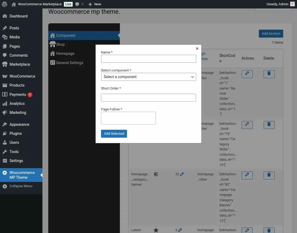This screenshot has height=233, width=297.
Task: Click the Live status badge
Action: [68, 4]
